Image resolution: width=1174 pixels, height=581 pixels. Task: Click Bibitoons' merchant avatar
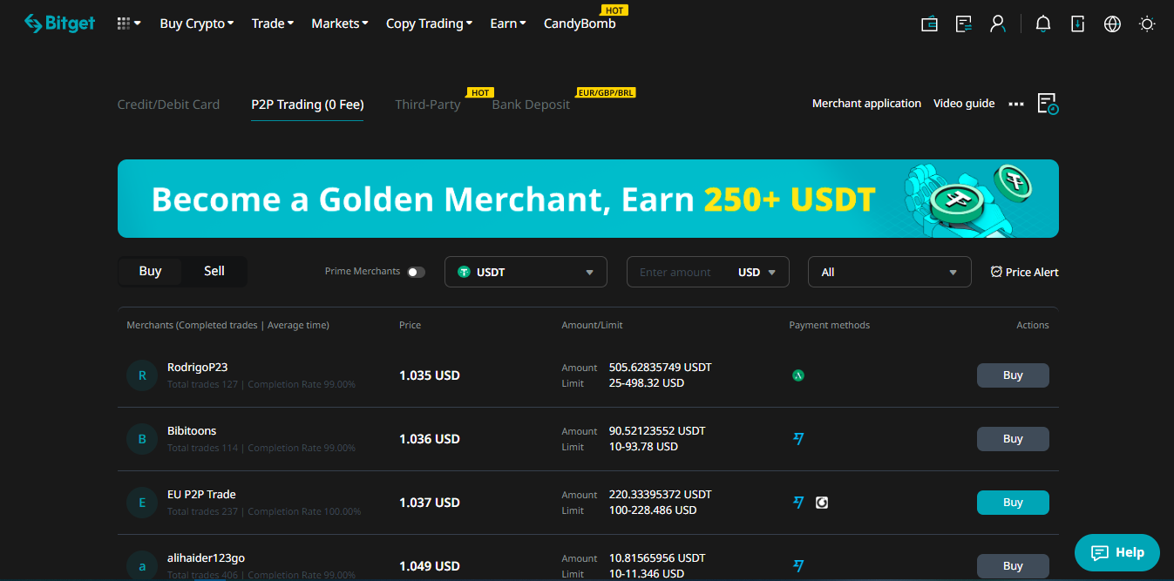[x=142, y=439]
